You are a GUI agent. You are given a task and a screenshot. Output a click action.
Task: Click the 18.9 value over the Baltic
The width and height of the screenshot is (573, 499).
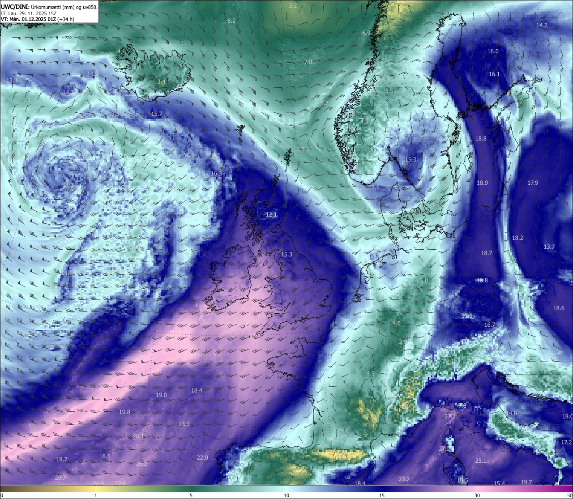coord(482,183)
